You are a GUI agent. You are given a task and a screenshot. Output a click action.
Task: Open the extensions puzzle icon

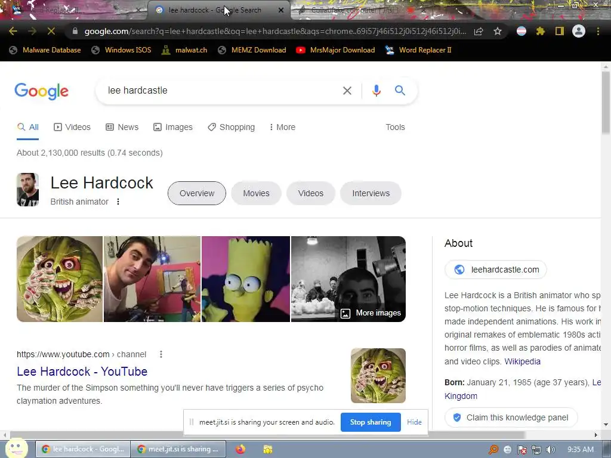point(540,31)
